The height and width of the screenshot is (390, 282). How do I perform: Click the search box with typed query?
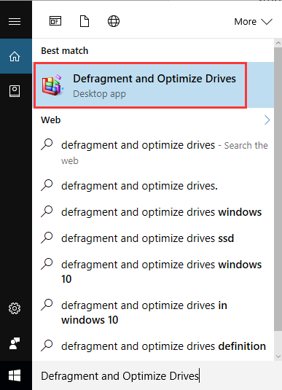157,375
